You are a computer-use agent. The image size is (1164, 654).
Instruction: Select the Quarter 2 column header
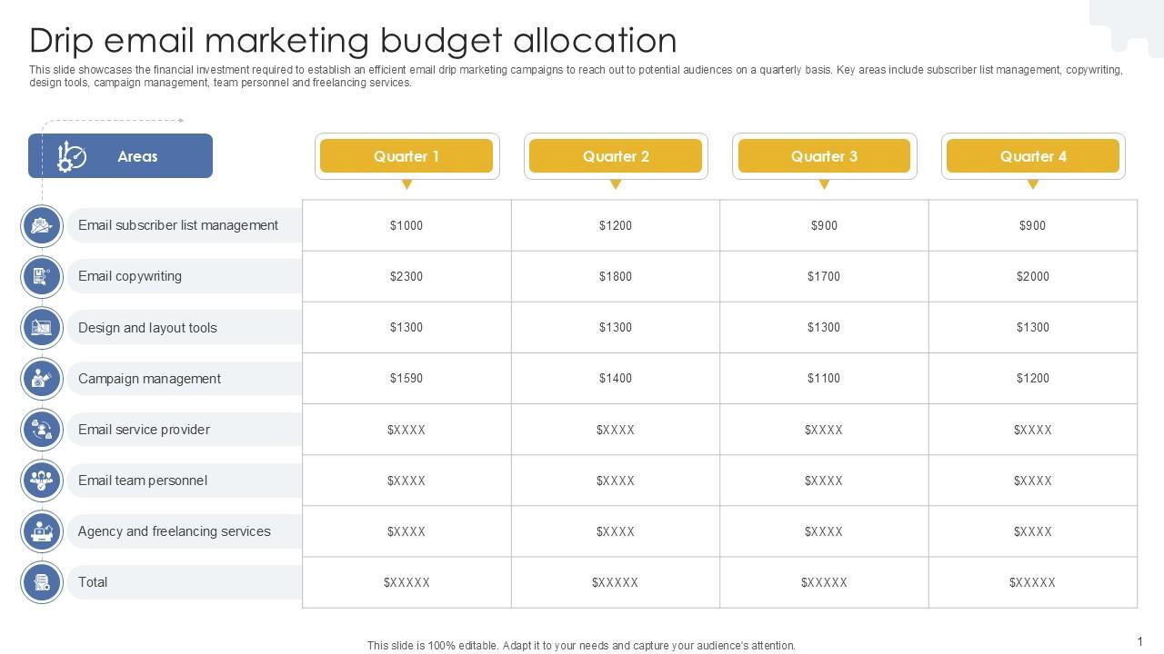point(616,156)
